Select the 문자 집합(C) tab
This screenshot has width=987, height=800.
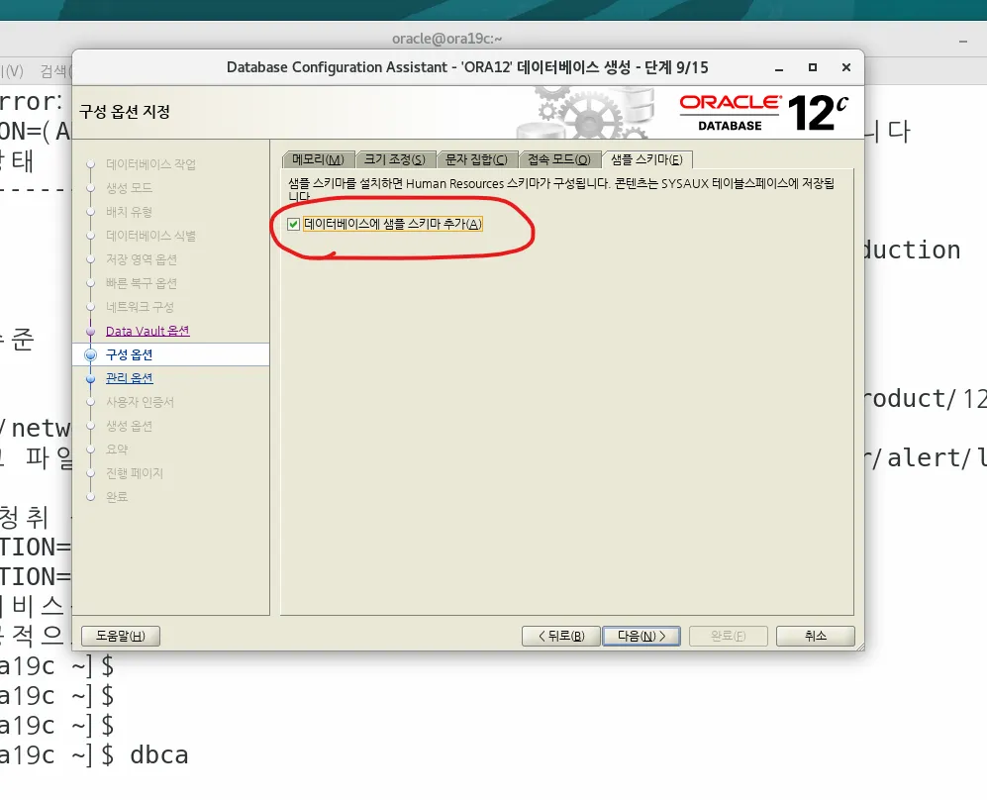point(476,159)
